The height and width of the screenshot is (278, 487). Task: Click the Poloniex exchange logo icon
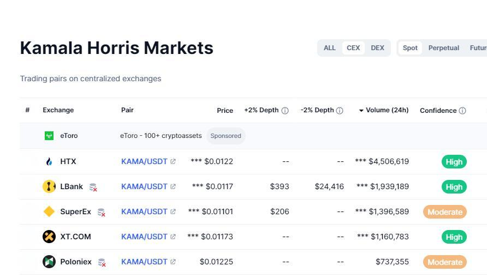pos(49,262)
